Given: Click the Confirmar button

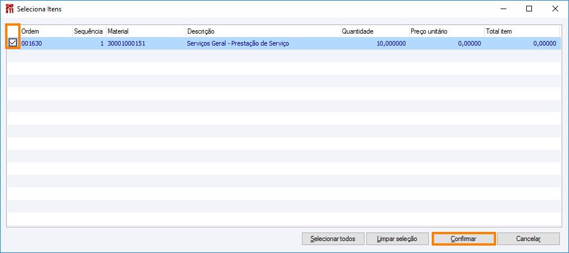Looking at the screenshot, I should coord(463,239).
